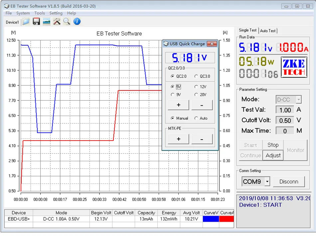
Task: Expand the COM9 port dropdown
Action: point(267,181)
